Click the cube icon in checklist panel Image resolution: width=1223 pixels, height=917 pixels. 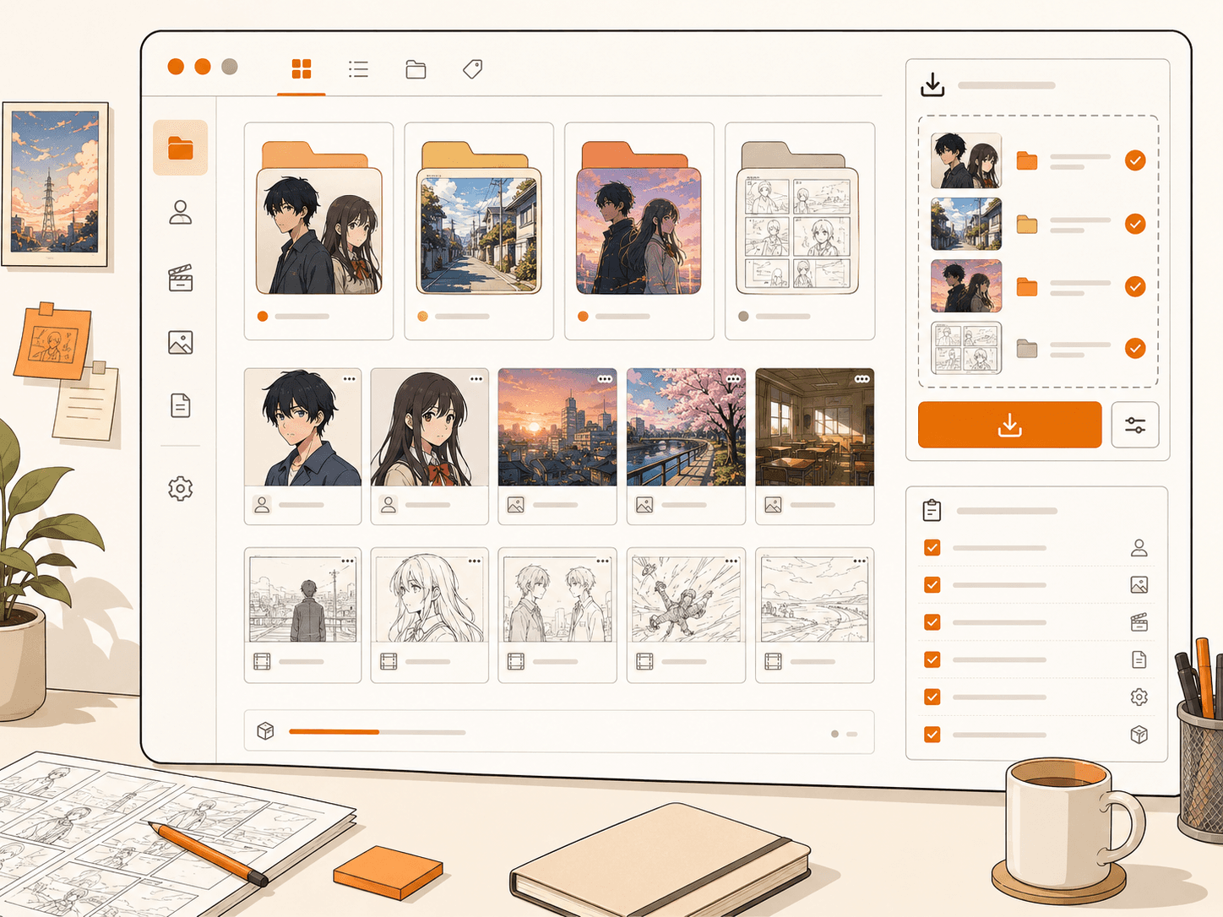1139,735
